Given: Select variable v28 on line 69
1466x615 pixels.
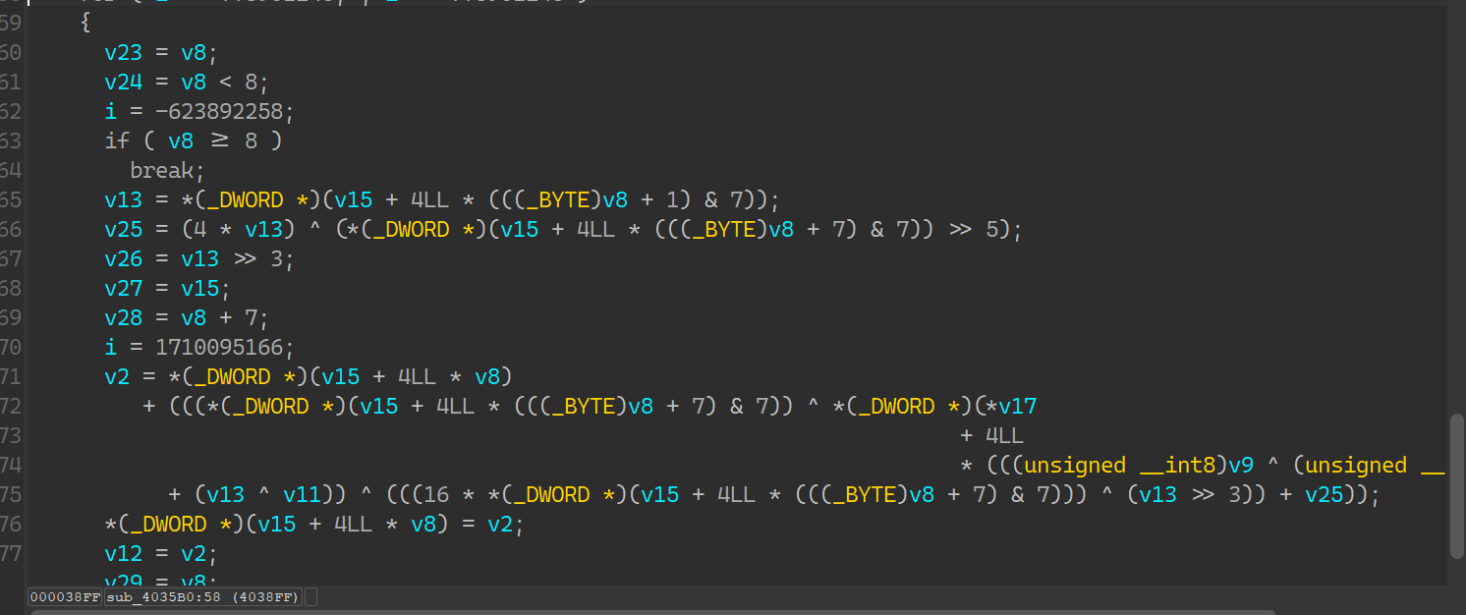Looking at the screenshot, I should tap(124, 318).
